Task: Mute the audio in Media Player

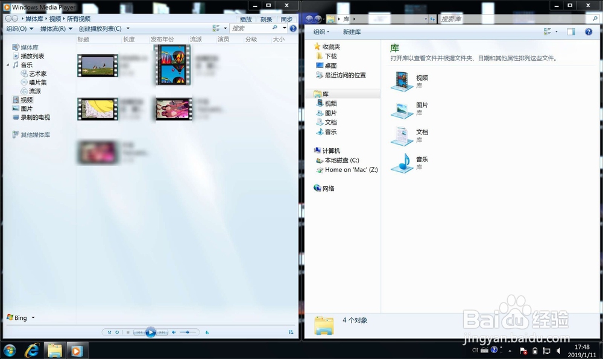Action: pos(174,332)
